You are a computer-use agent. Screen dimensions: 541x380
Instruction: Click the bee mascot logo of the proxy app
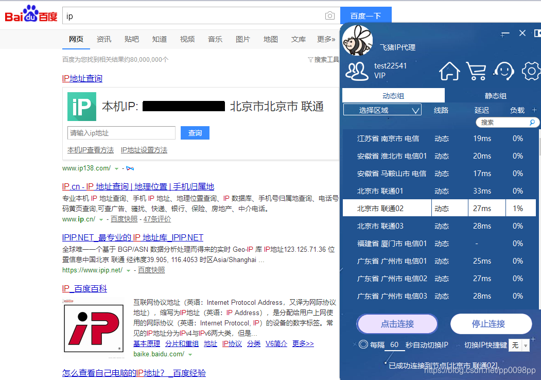[357, 41]
